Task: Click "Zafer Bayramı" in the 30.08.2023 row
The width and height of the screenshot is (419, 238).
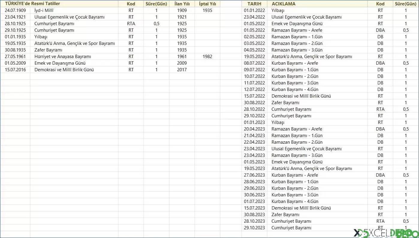Action: pyautogui.click(x=317, y=215)
